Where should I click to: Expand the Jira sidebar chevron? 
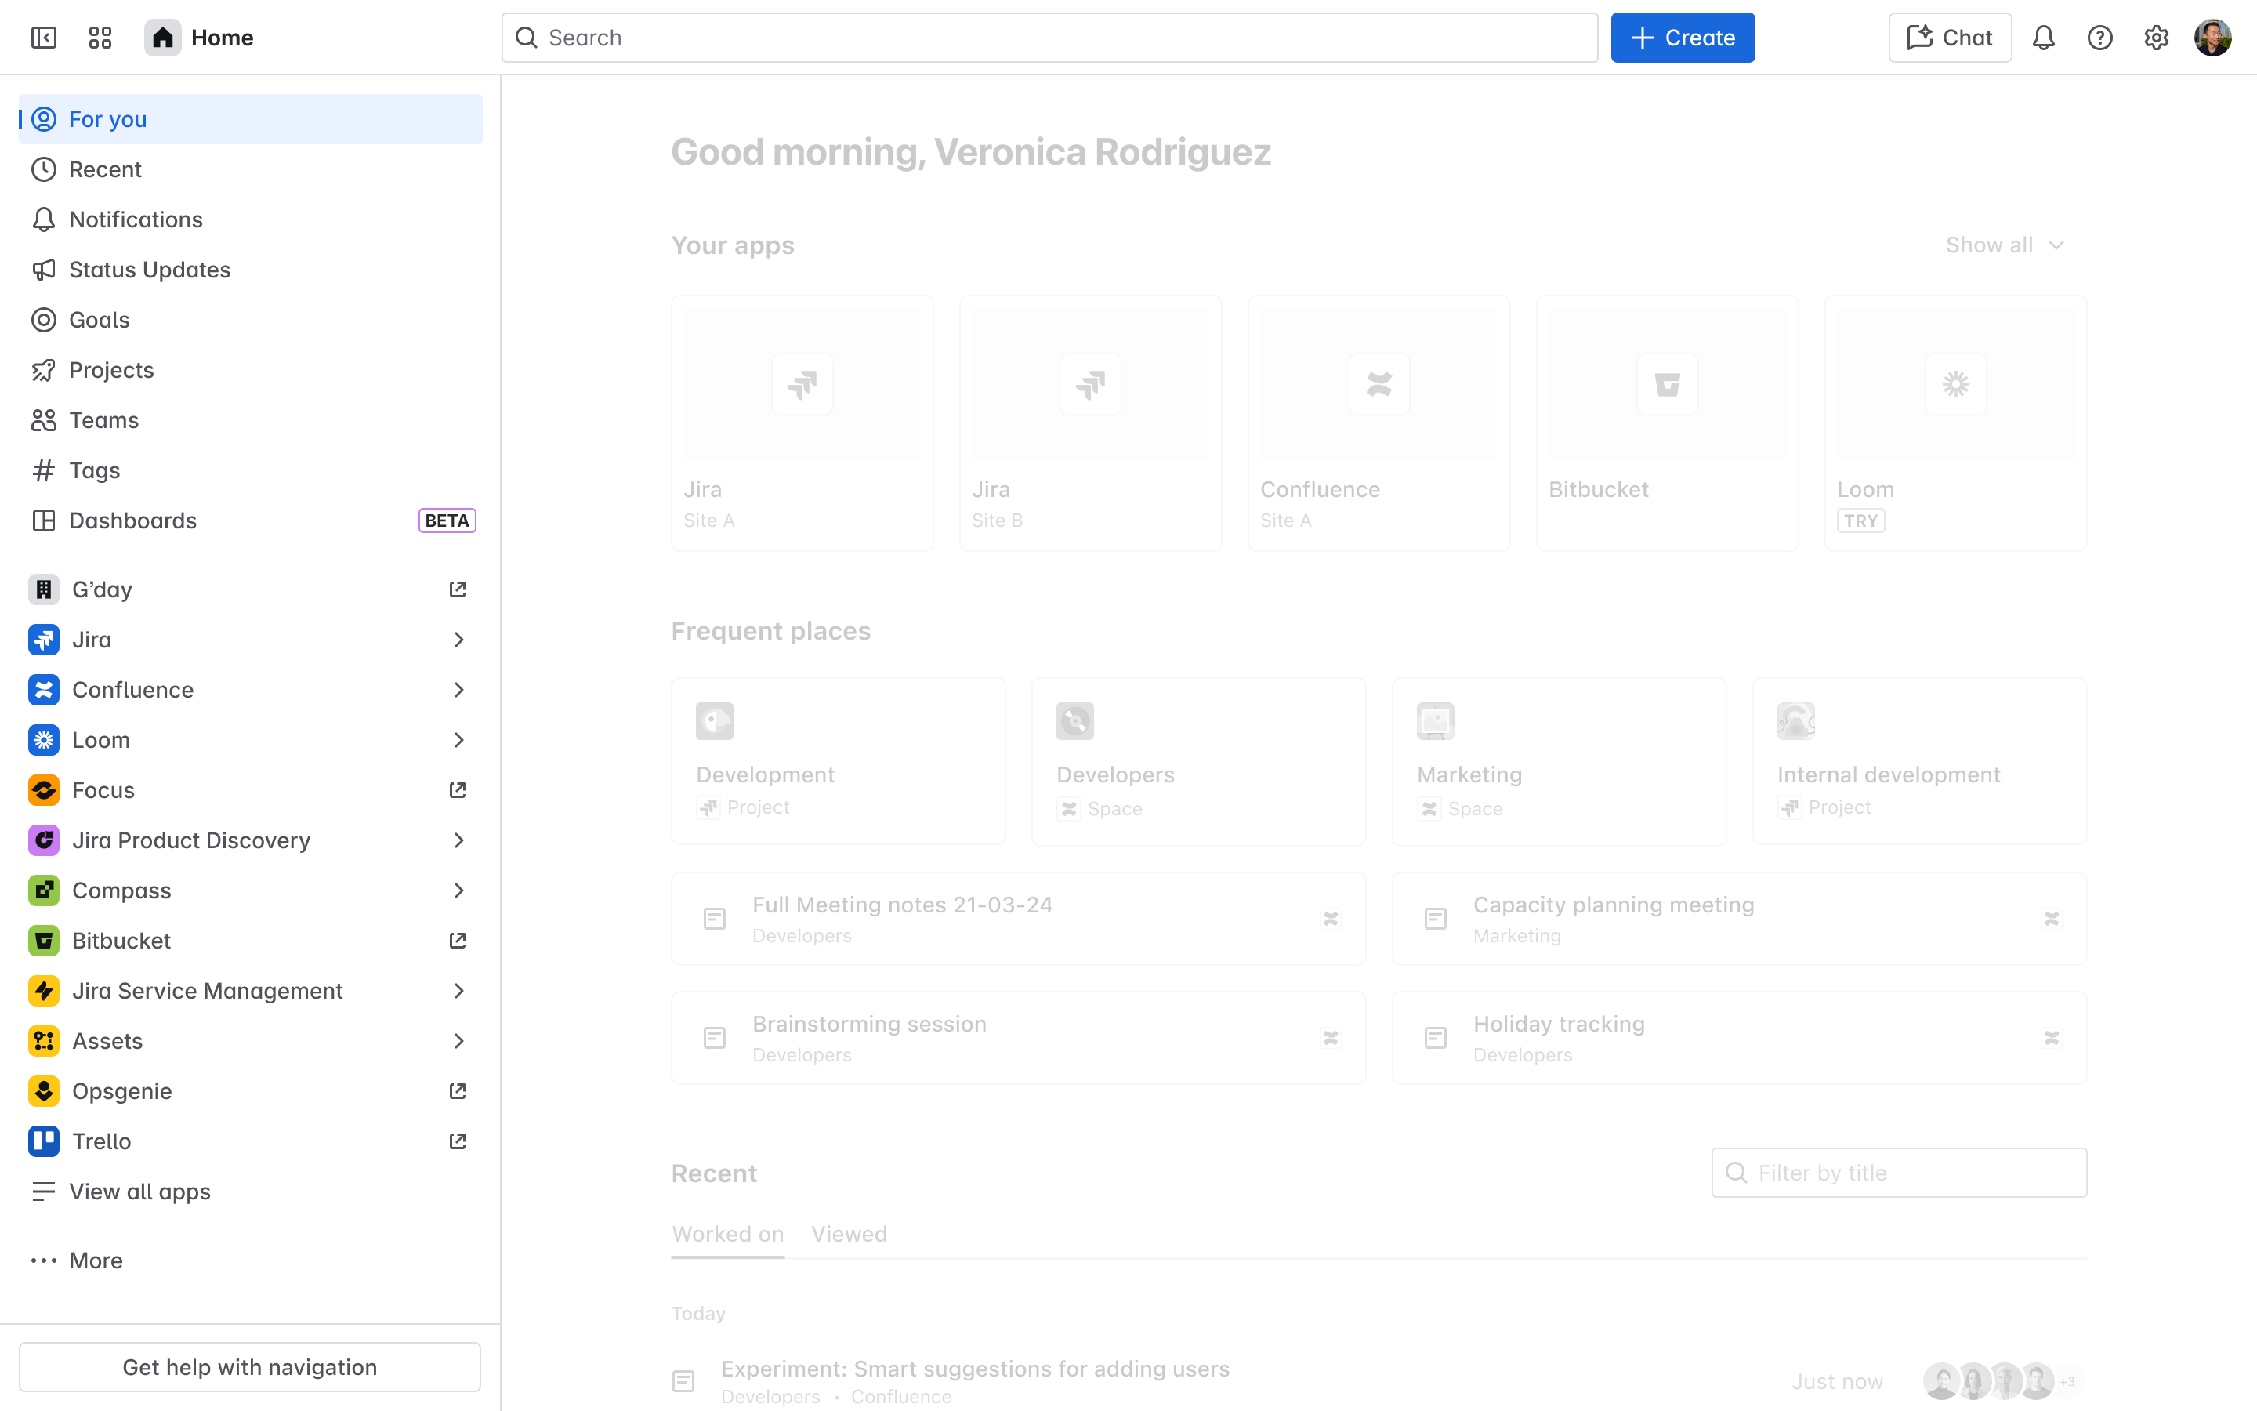458,640
